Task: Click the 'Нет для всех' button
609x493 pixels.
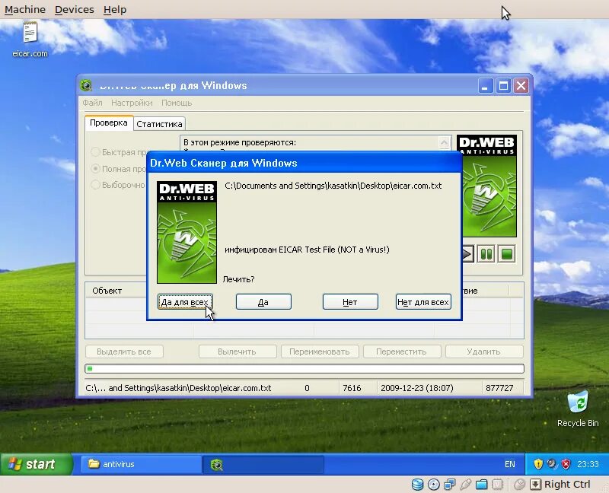Action: pos(423,301)
